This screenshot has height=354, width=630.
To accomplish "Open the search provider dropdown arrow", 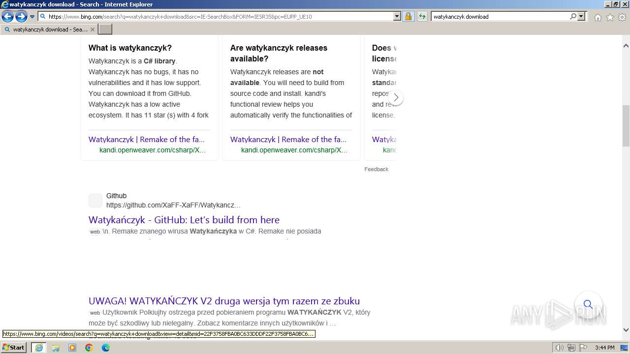I will (581, 16).
